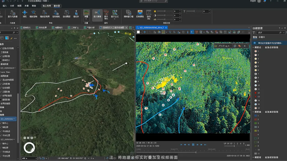The image size is (287, 161).
Task: Toggle the 全景影像 layer checkbox
Action: (x=1, y=56)
